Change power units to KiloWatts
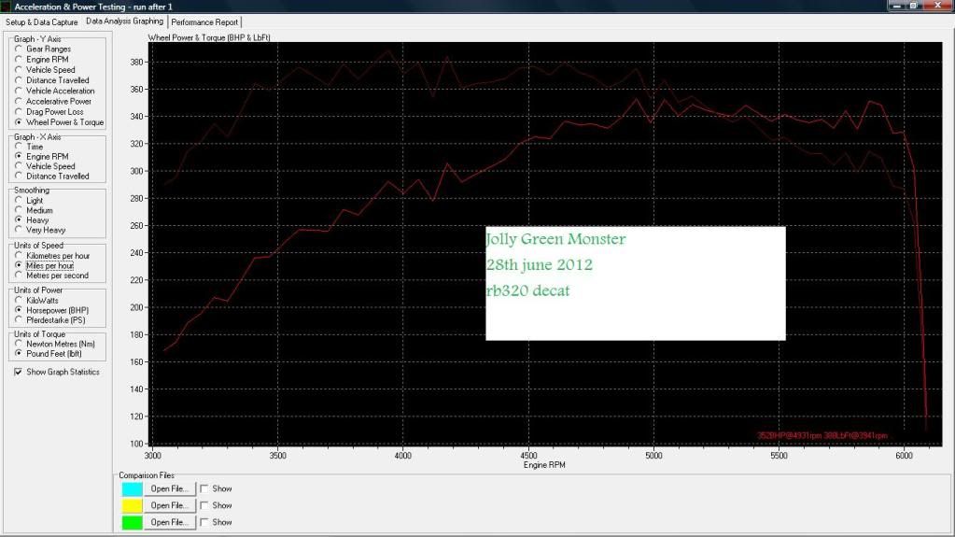The height and width of the screenshot is (537, 955). tap(19, 300)
